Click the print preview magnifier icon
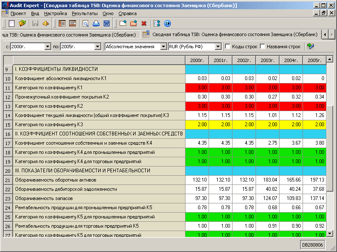 [x=86, y=23]
